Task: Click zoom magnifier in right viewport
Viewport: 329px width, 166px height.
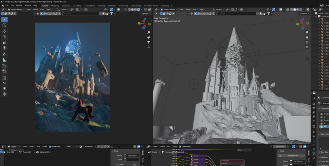Action: click(307, 32)
